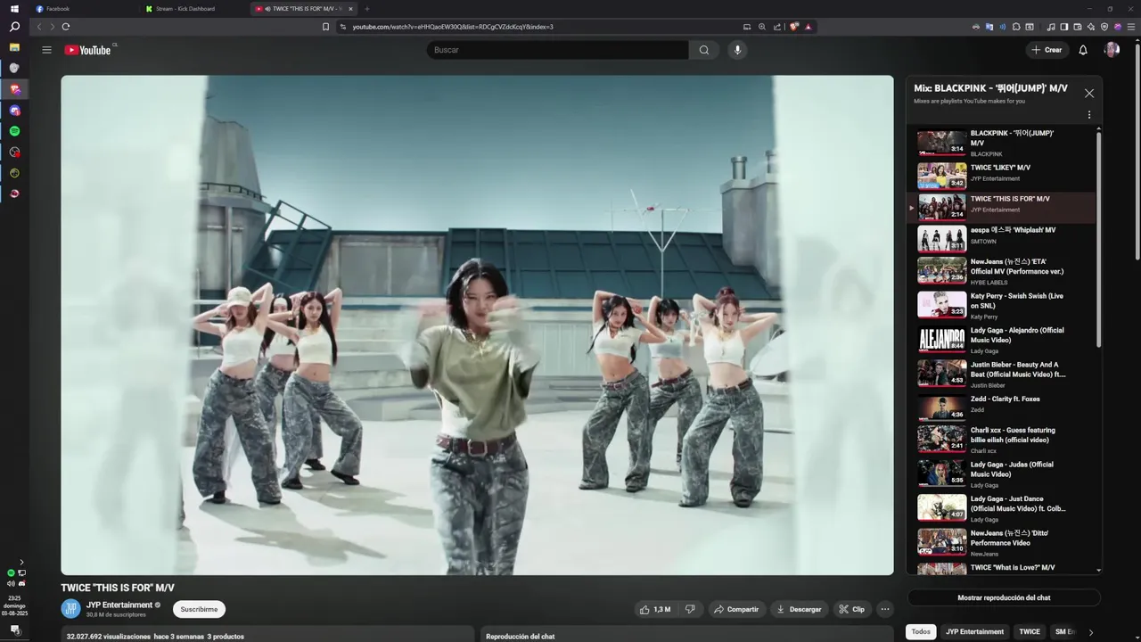Open File Explorer from taskbar
Image resolution: width=1141 pixels, height=642 pixels.
(14, 46)
